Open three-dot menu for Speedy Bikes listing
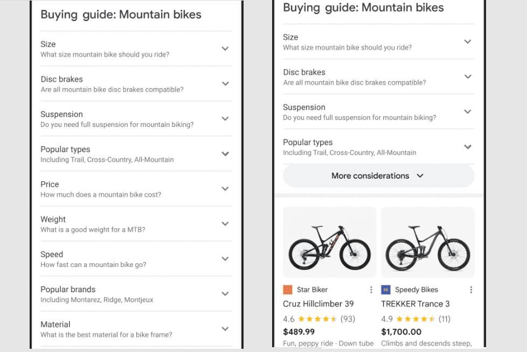527x352 pixels. (471, 290)
